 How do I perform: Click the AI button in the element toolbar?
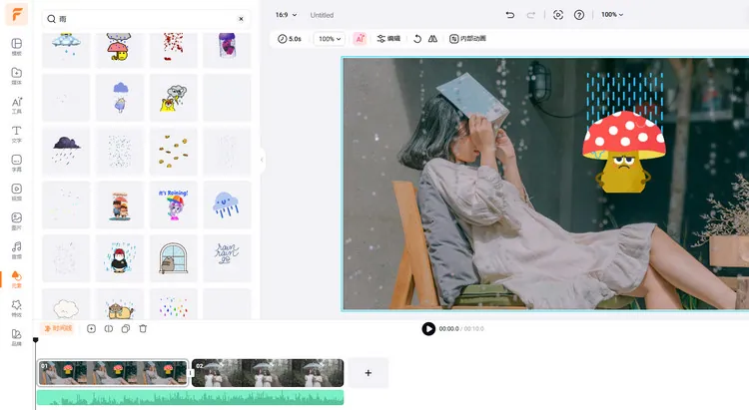[x=360, y=39]
